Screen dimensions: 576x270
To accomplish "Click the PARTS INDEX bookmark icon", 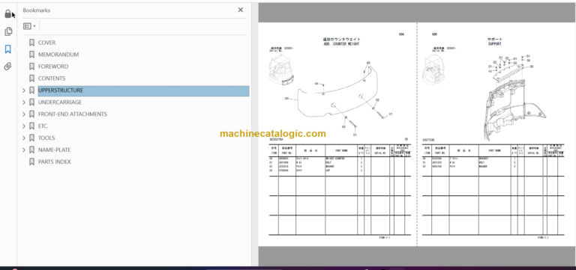I will click(32, 162).
